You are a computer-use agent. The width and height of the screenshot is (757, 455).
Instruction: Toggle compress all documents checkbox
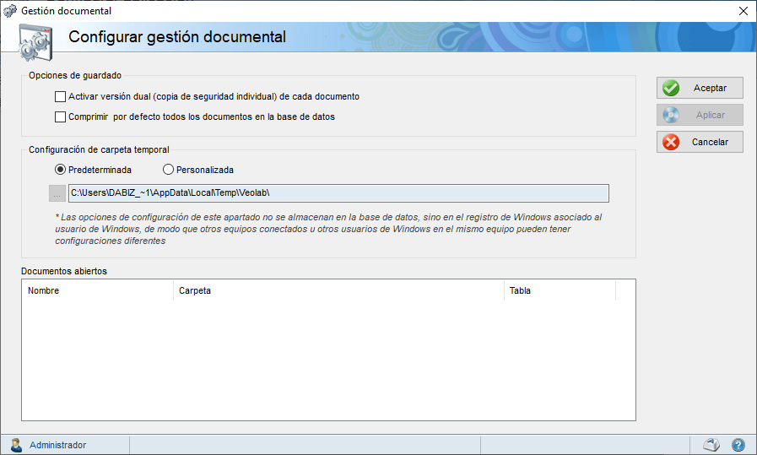[x=61, y=116]
